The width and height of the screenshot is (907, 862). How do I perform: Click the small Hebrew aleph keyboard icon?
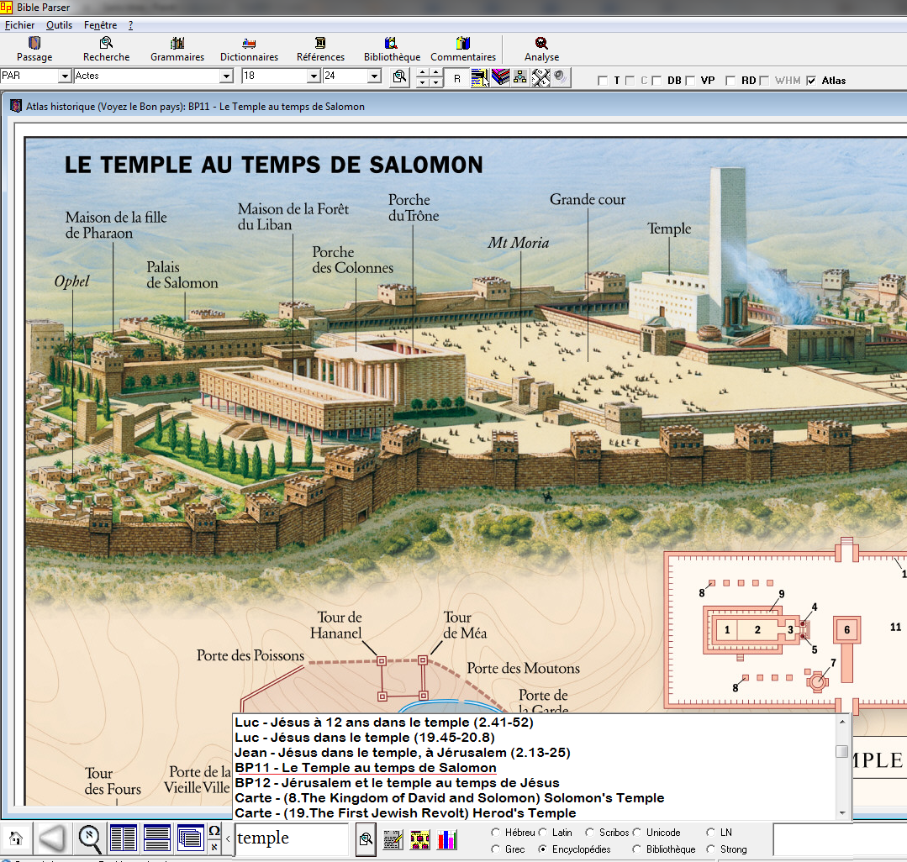coord(214,847)
